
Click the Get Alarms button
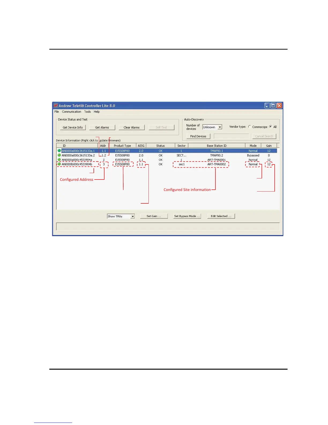coord(102,127)
